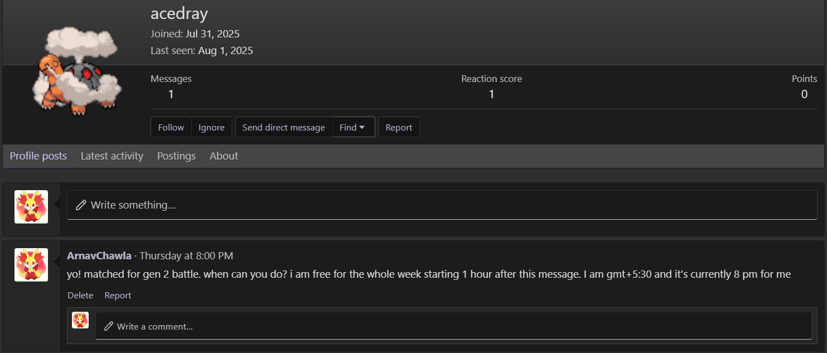Follow acedray
The width and height of the screenshot is (827, 353).
(x=171, y=127)
